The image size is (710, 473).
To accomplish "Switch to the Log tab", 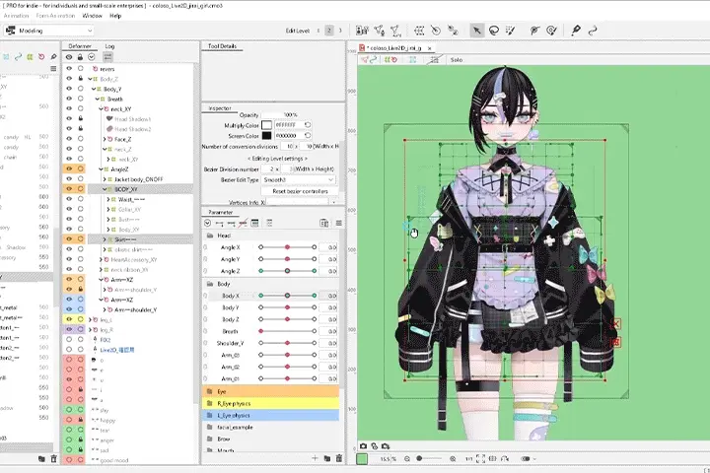I will tap(109, 46).
